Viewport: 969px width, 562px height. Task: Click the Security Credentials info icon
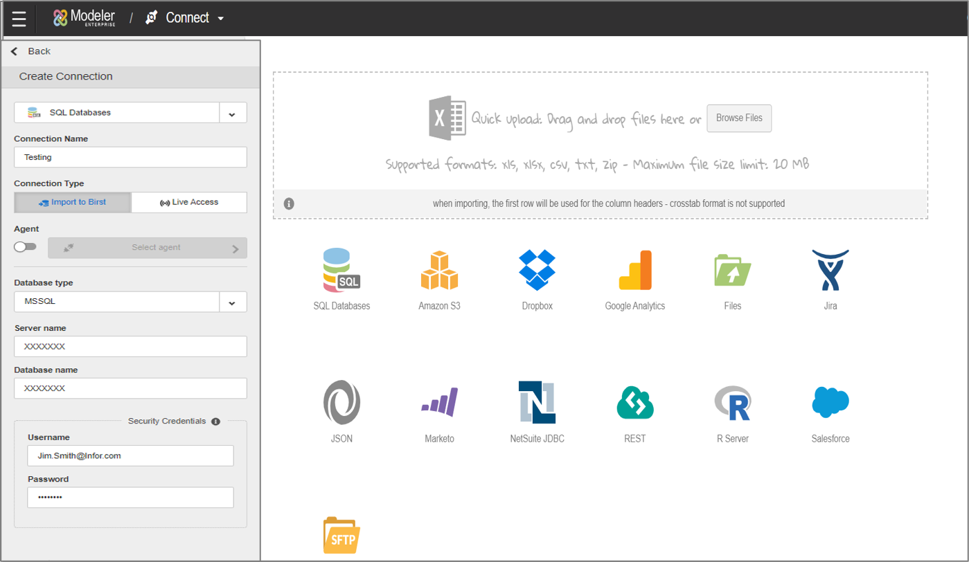tap(215, 421)
